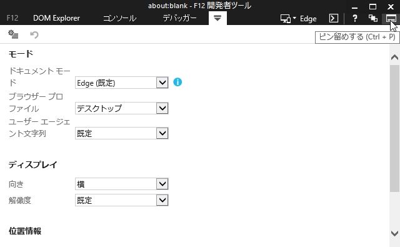Maximize the F12 developer tools window

click(x=372, y=7)
